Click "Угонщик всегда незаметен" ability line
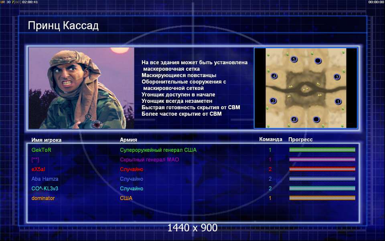 tap(177, 101)
